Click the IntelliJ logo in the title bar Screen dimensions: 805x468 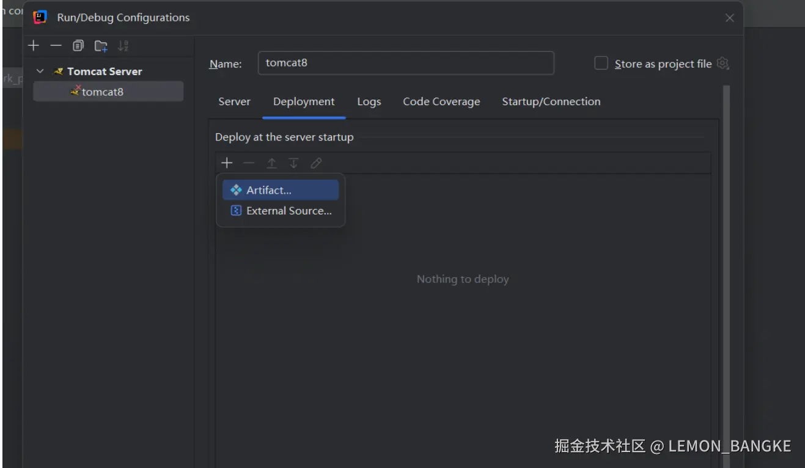40,18
